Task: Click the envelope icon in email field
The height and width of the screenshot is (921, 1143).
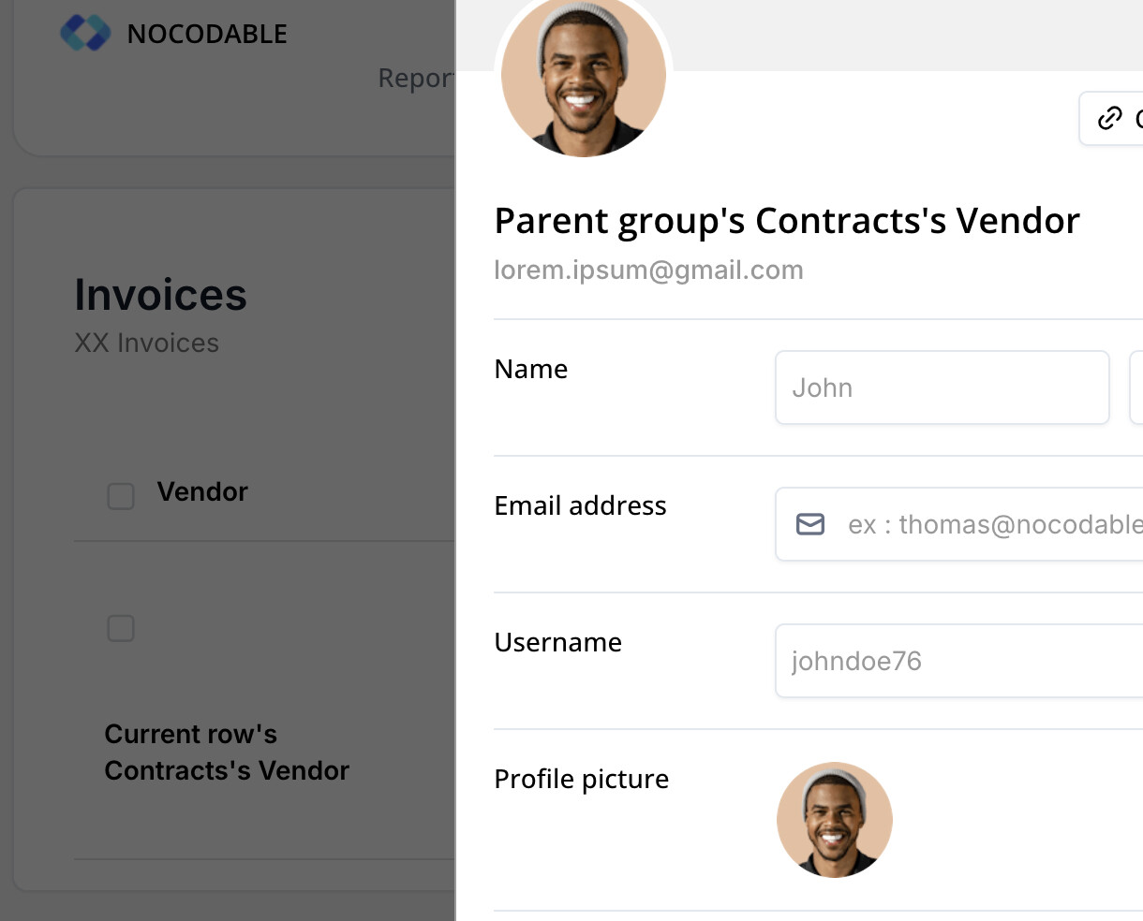Action: (x=810, y=524)
